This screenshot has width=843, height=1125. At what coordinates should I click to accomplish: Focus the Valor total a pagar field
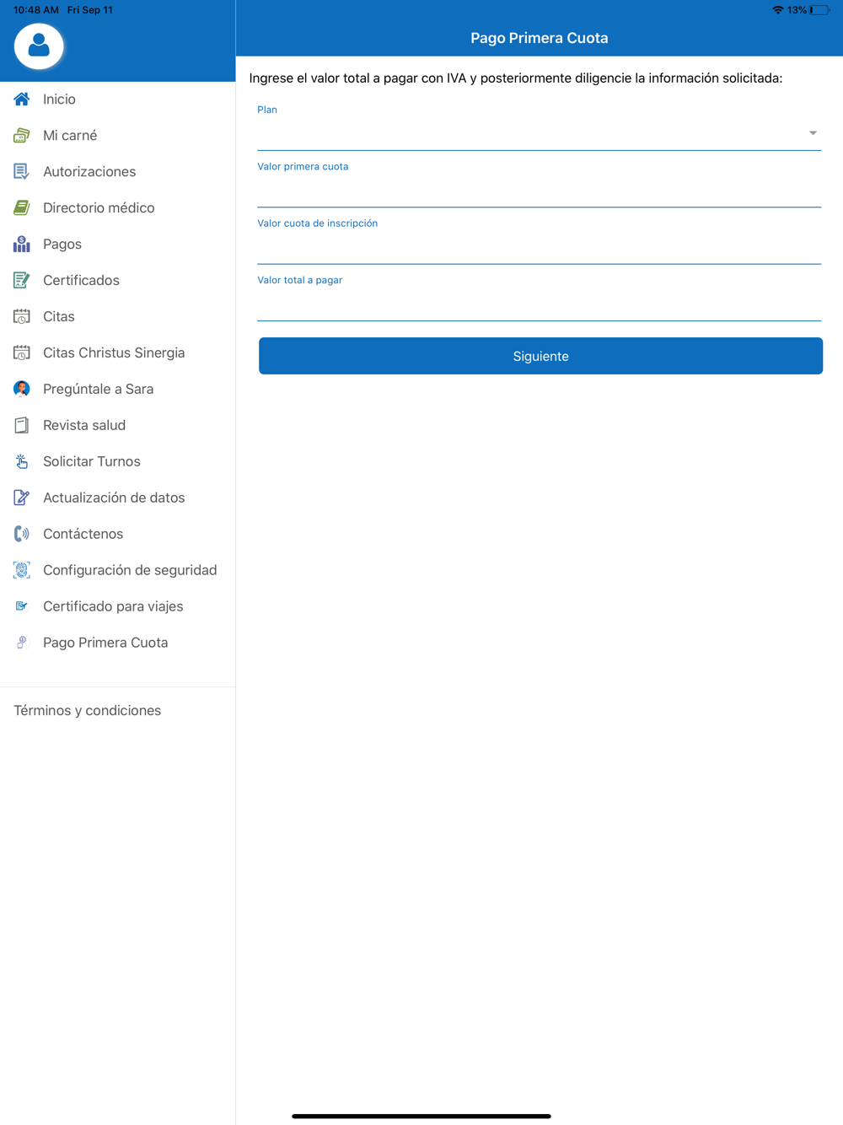click(539, 304)
